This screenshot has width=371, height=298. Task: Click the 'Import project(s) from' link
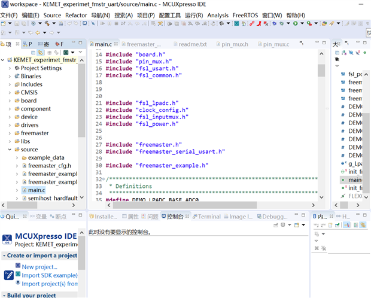click(50, 284)
